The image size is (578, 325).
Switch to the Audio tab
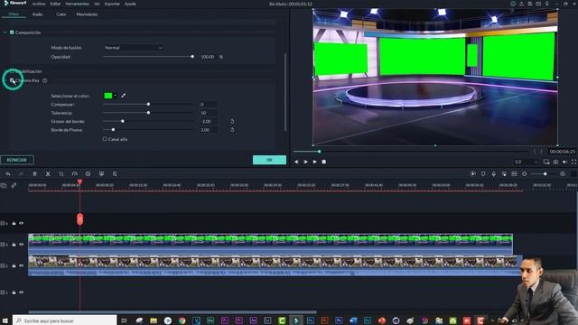(37, 14)
